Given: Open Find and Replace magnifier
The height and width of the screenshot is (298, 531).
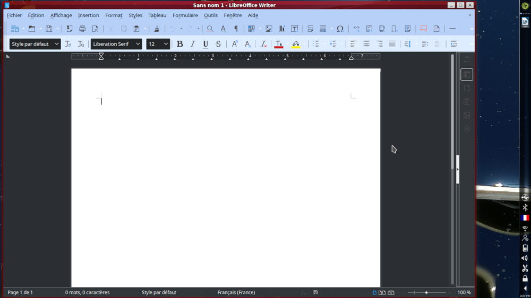Looking at the screenshot, I should 210,29.
